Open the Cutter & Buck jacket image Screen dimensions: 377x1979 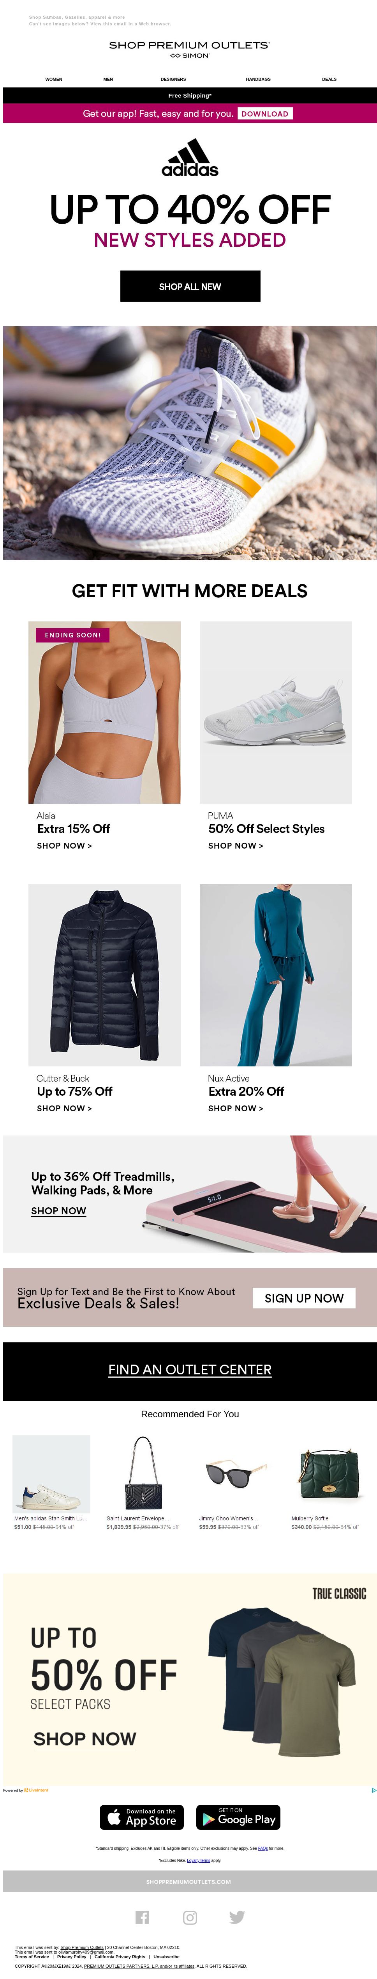click(104, 974)
